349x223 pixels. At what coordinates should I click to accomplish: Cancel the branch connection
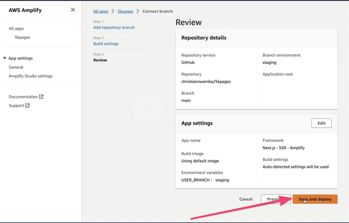coord(246,199)
